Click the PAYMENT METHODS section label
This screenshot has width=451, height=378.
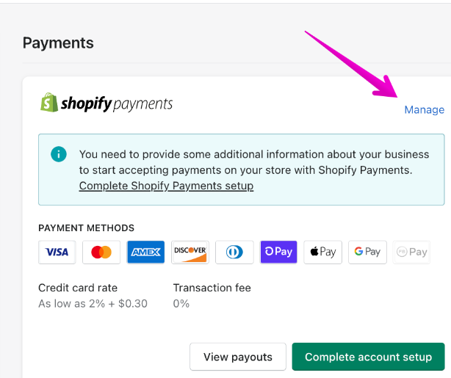tap(86, 228)
